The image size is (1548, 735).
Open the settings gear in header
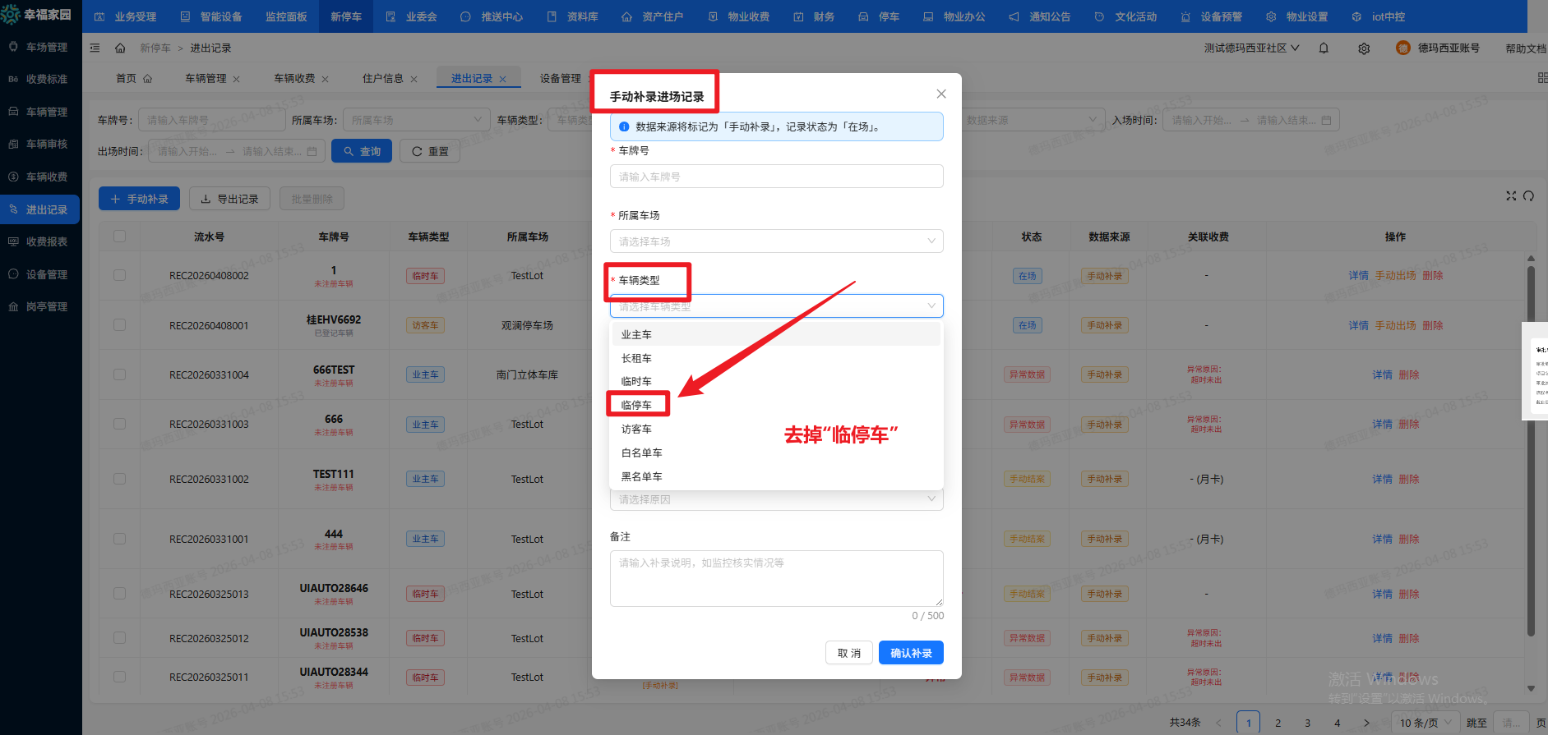pyautogui.click(x=1364, y=48)
